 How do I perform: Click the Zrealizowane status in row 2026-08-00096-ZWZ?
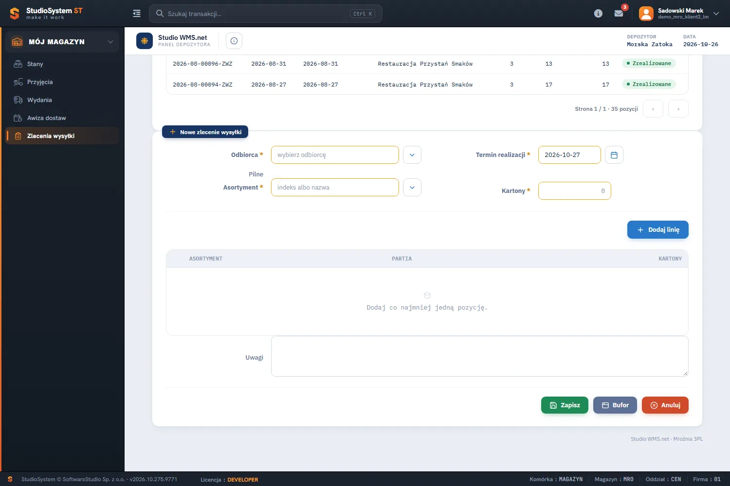pos(649,63)
